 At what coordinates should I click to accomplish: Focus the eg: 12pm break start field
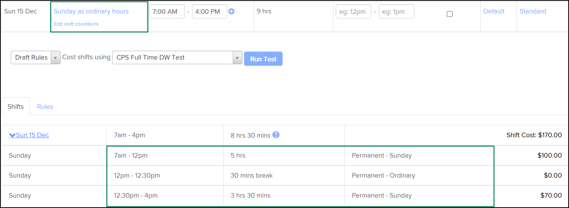tap(353, 12)
